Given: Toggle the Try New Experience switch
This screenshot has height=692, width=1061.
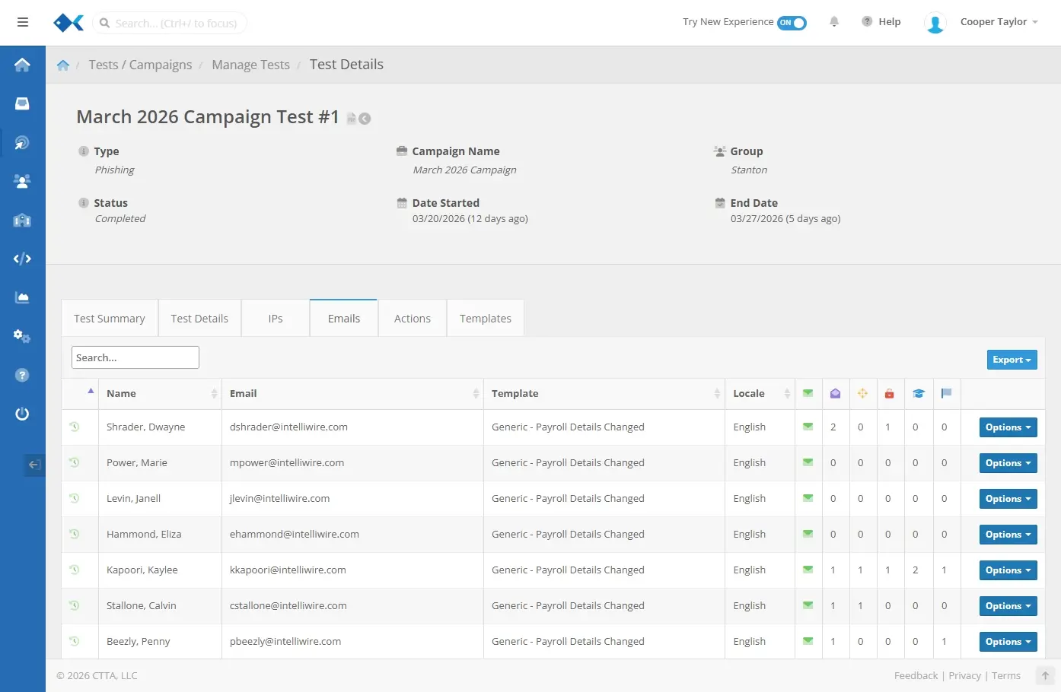Looking at the screenshot, I should 792,23.
